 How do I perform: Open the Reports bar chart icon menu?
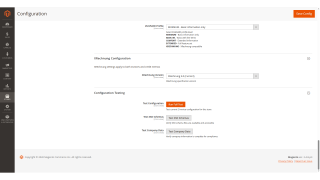tap(7, 87)
